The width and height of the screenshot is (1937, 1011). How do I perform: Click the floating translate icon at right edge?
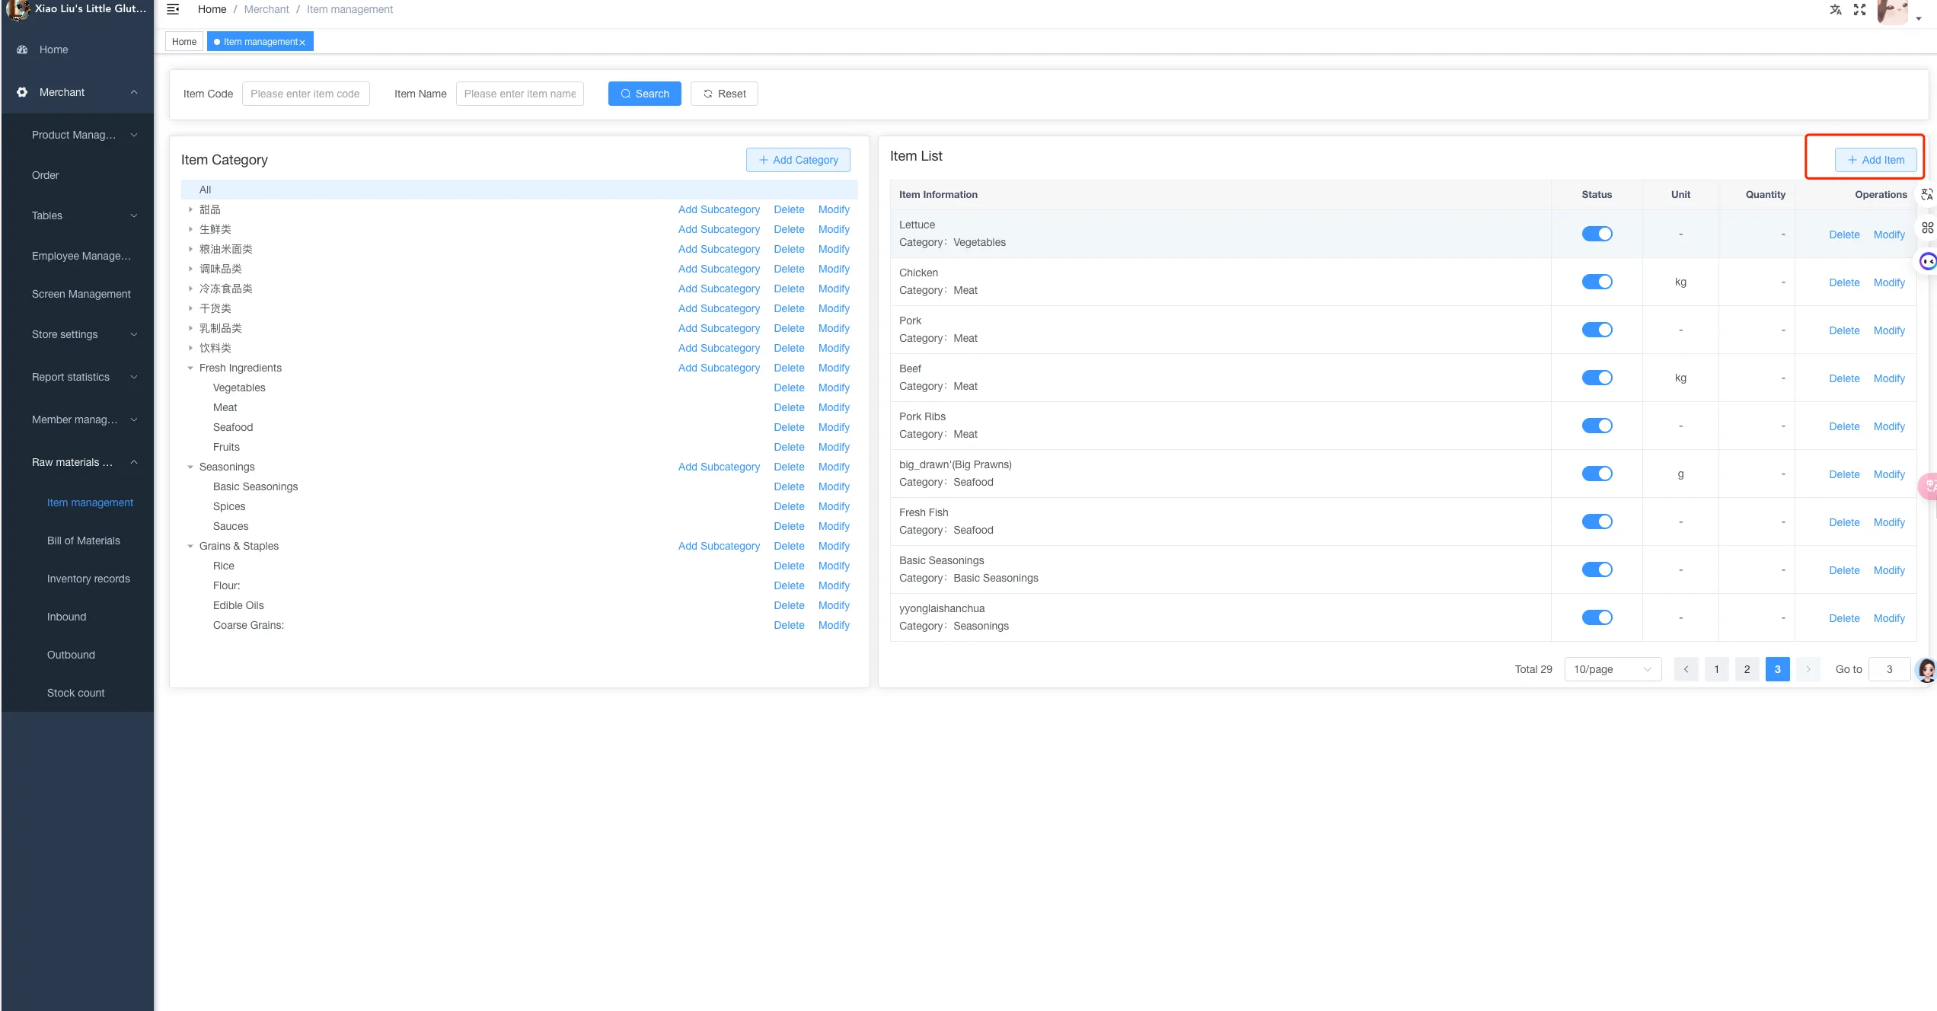coord(1927,195)
